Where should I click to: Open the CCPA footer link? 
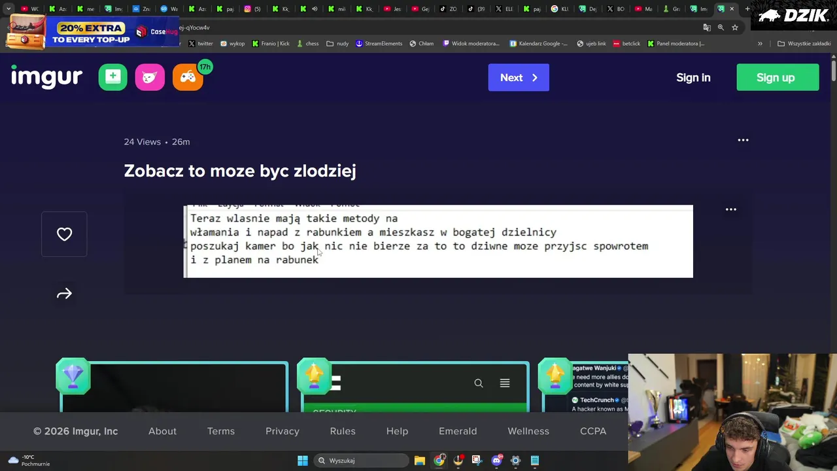pos(593,431)
